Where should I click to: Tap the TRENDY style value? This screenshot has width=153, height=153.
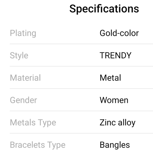(x=116, y=55)
